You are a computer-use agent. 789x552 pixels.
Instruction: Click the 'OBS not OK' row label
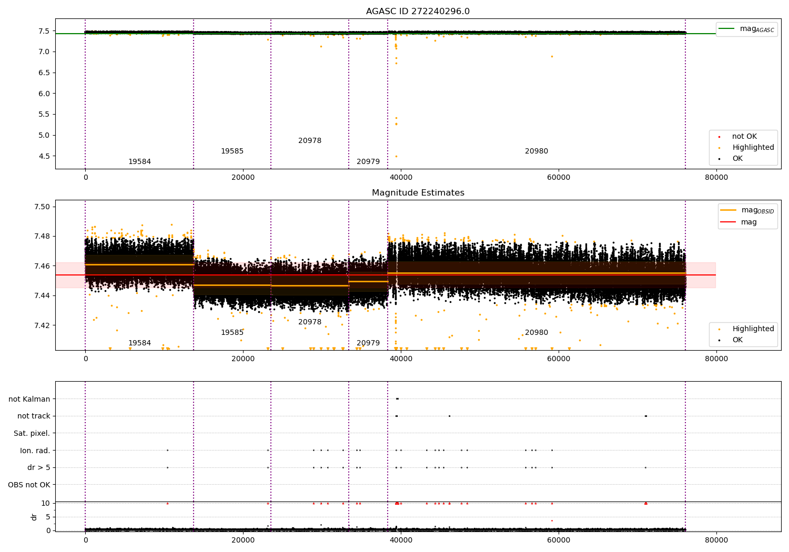tap(29, 485)
